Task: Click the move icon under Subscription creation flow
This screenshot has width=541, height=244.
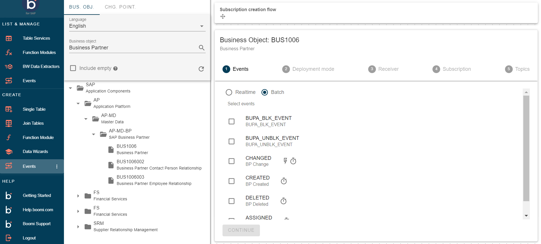Action: tap(223, 17)
